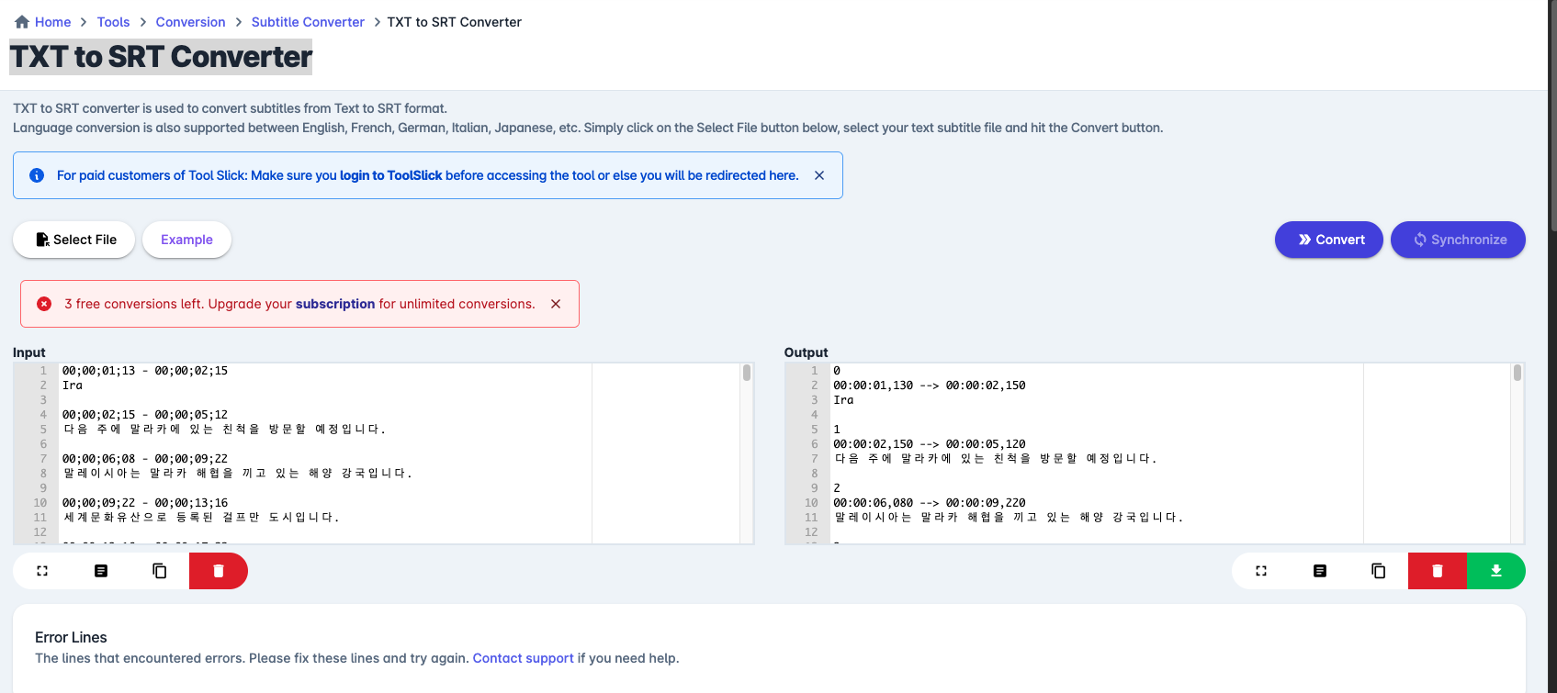Screen dimensions: 1557x693
Task: Click the fullscreen icon under Input editor
Action: 42,571
